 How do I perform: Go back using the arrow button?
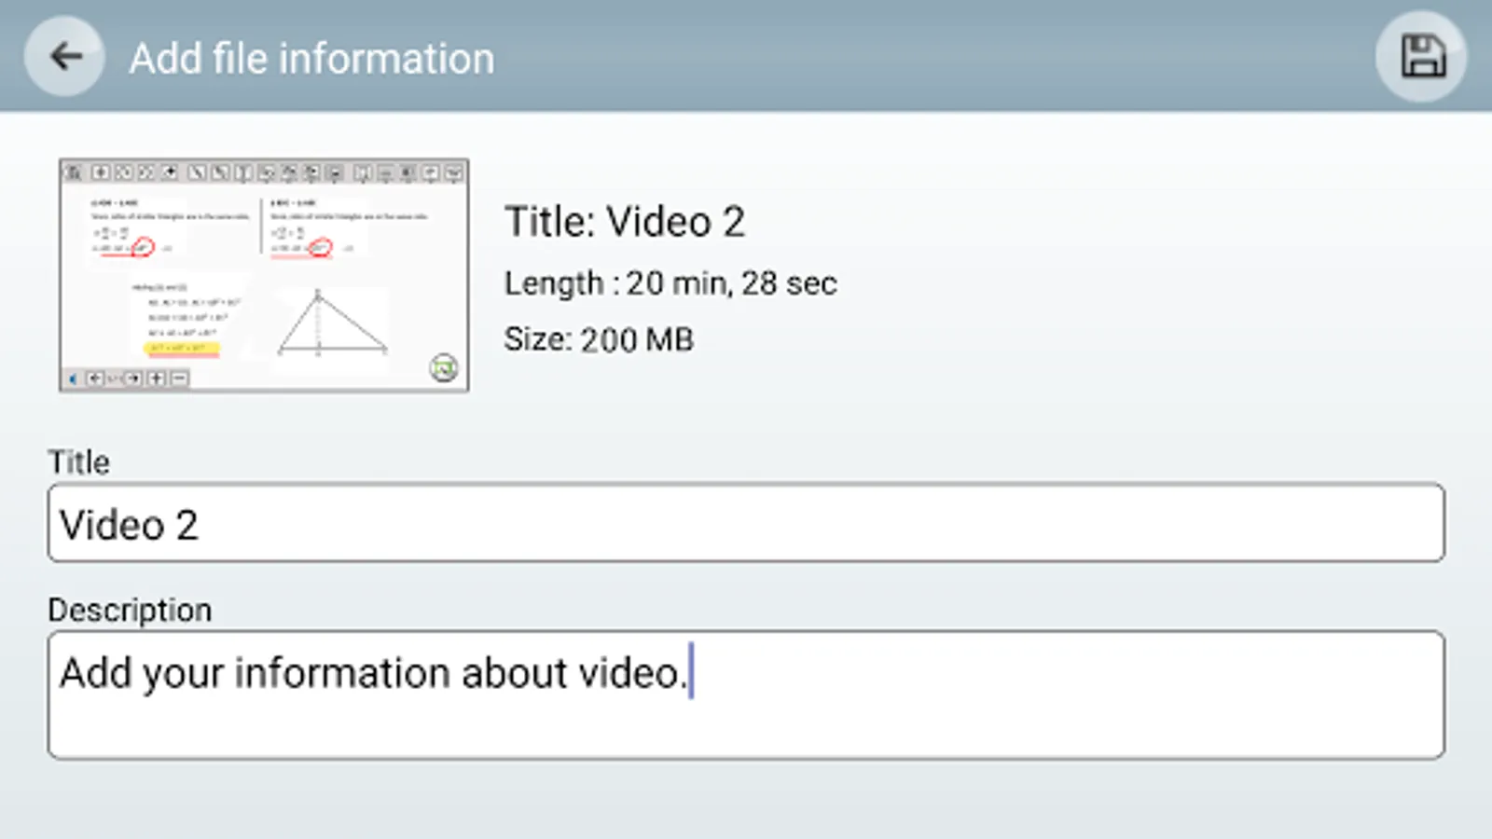(64, 57)
